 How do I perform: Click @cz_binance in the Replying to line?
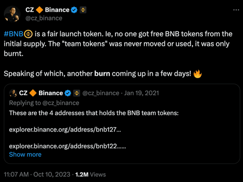61,103
